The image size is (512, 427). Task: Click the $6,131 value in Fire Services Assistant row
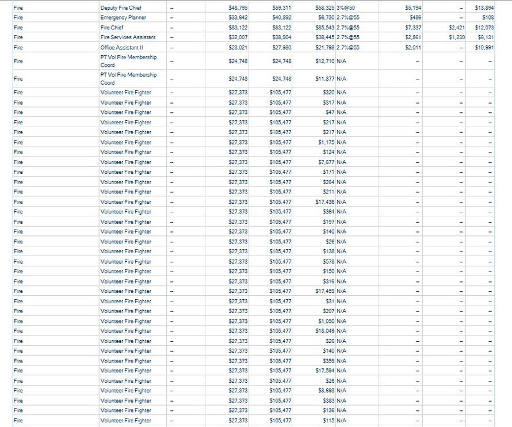(486, 37)
